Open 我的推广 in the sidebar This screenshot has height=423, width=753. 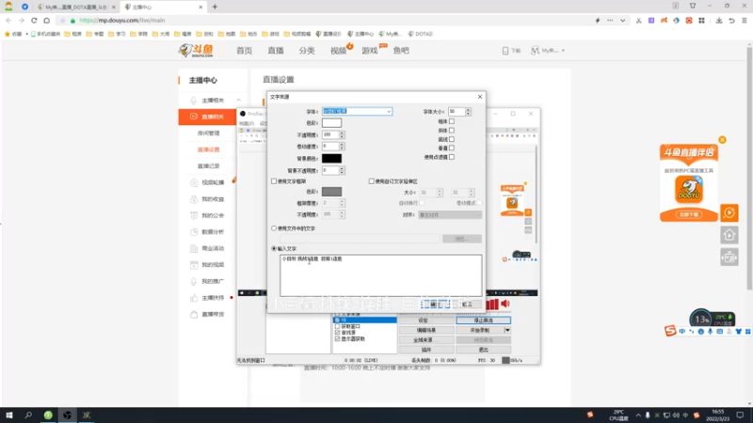[213, 281]
